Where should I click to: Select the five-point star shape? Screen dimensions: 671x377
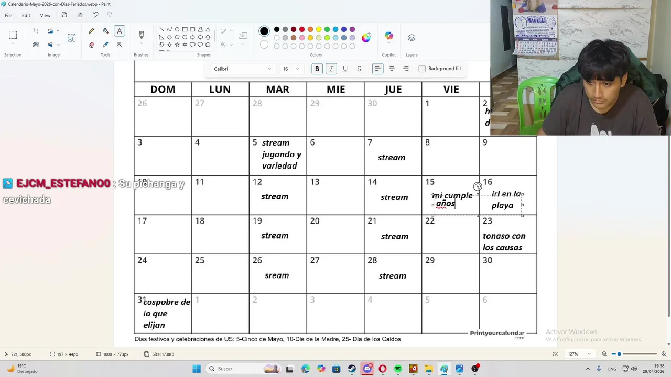(177, 45)
